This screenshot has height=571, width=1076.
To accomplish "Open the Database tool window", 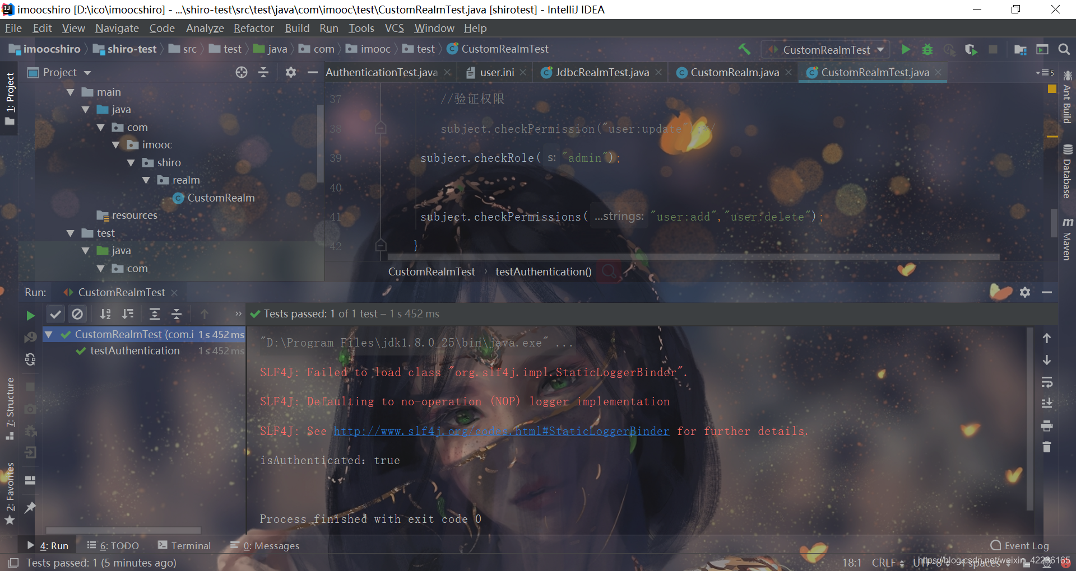I will 1067,171.
